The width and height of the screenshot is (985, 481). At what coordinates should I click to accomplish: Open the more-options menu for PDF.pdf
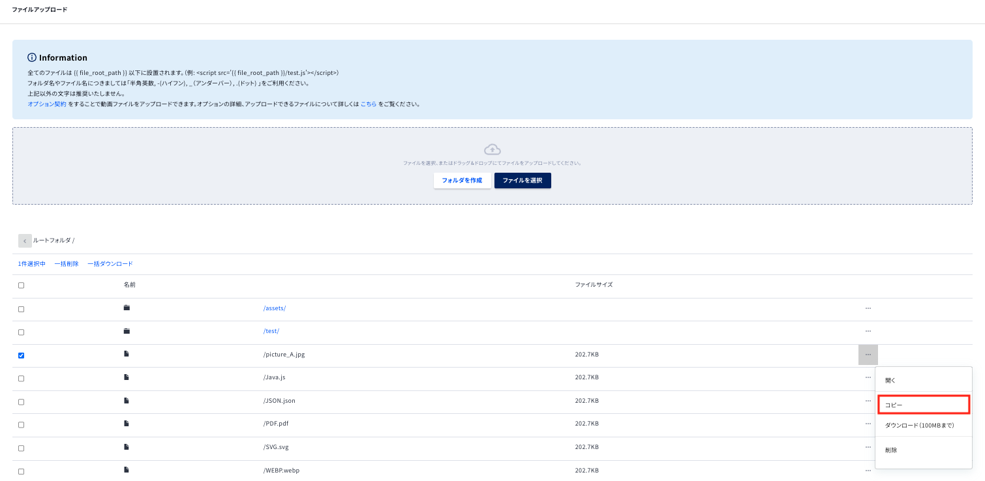pyautogui.click(x=868, y=424)
